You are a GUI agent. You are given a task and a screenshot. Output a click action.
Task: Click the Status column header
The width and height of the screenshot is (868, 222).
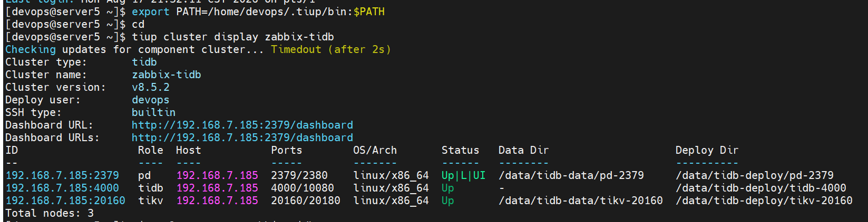[460, 150]
